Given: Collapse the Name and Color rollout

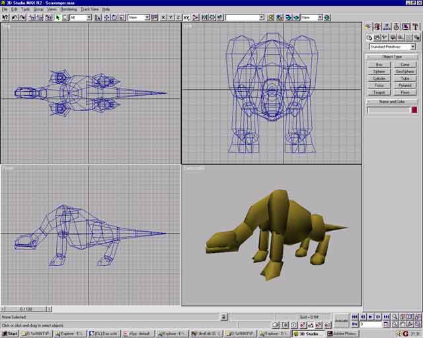Looking at the screenshot, I should tap(392, 102).
